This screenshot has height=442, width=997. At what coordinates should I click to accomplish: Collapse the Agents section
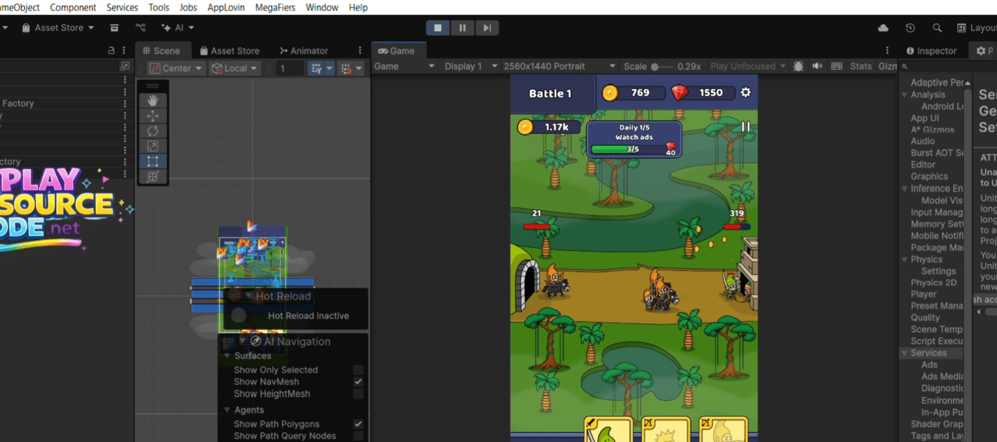click(227, 410)
